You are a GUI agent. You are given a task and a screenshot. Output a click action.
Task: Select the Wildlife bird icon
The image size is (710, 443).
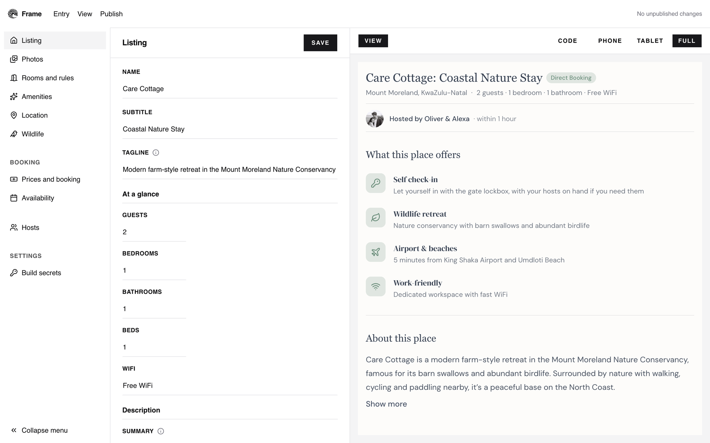[14, 134]
